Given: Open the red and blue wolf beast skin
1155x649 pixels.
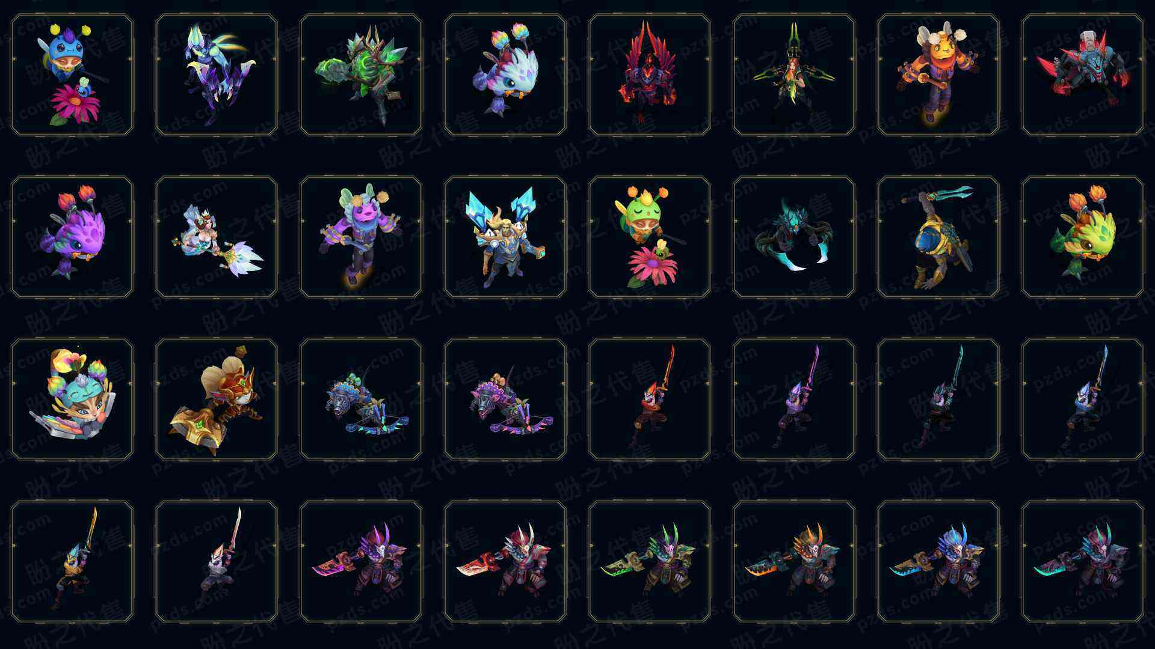Looking at the screenshot, I should tap(1083, 75).
